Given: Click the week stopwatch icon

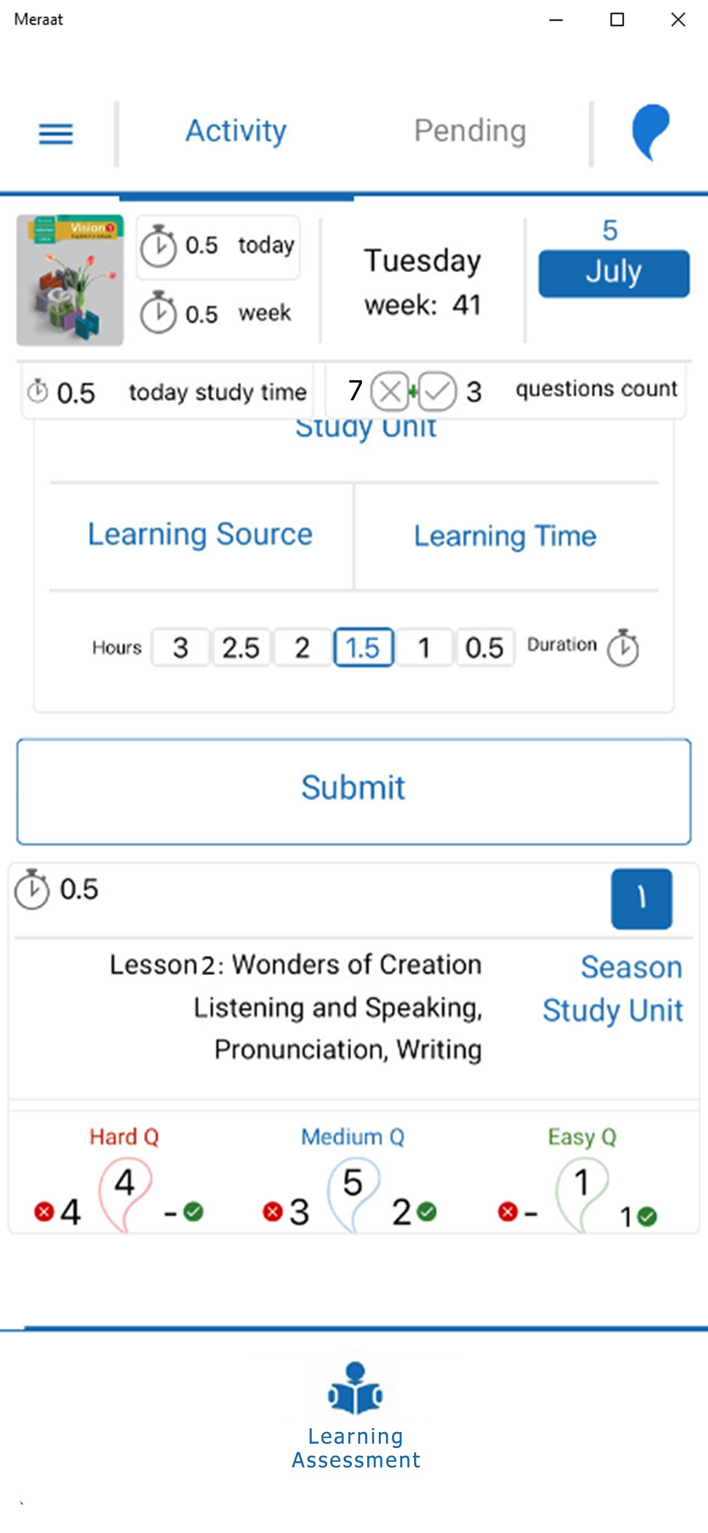Looking at the screenshot, I should click(158, 312).
